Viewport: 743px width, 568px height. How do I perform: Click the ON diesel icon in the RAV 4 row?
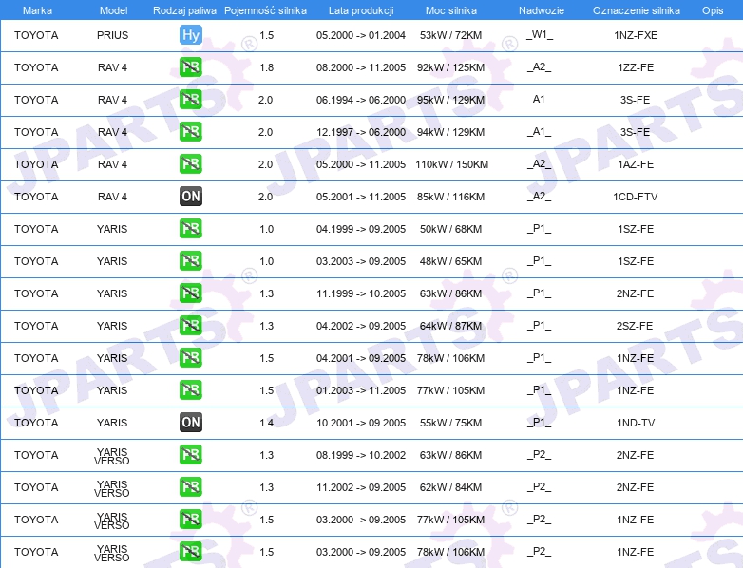pyautogui.click(x=191, y=196)
